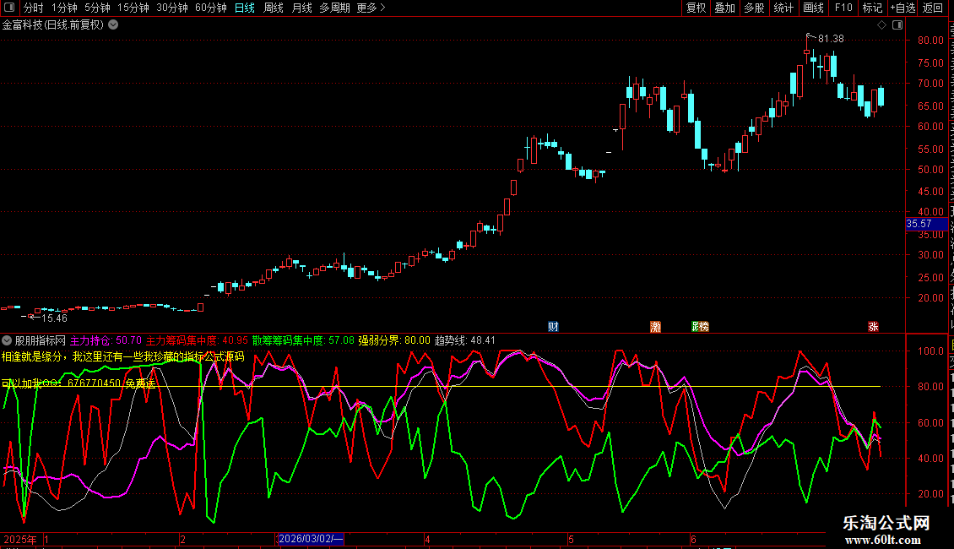954x549 pixels.
Task: Click the 多股 multi-stock button
Action: (x=754, y=8)
